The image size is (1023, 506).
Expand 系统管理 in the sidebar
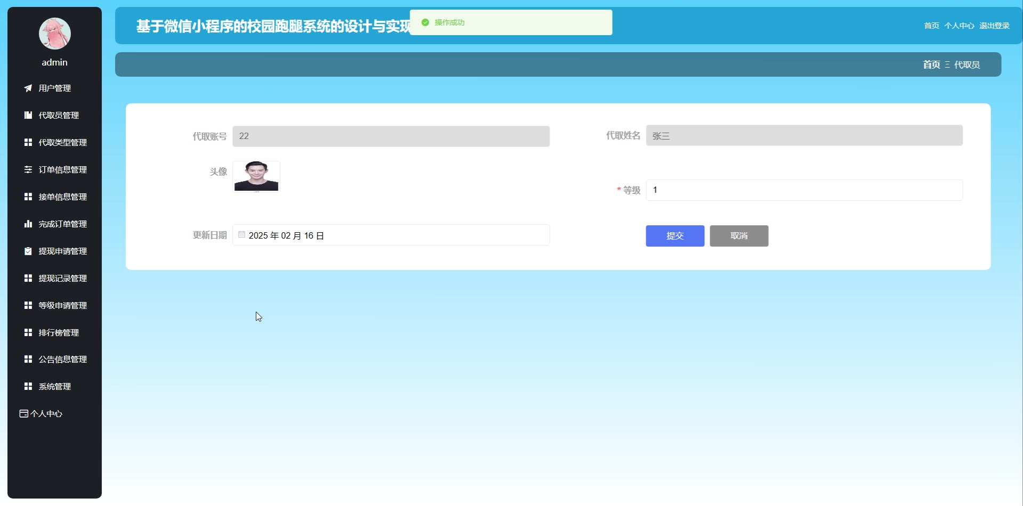coord(54,386)
